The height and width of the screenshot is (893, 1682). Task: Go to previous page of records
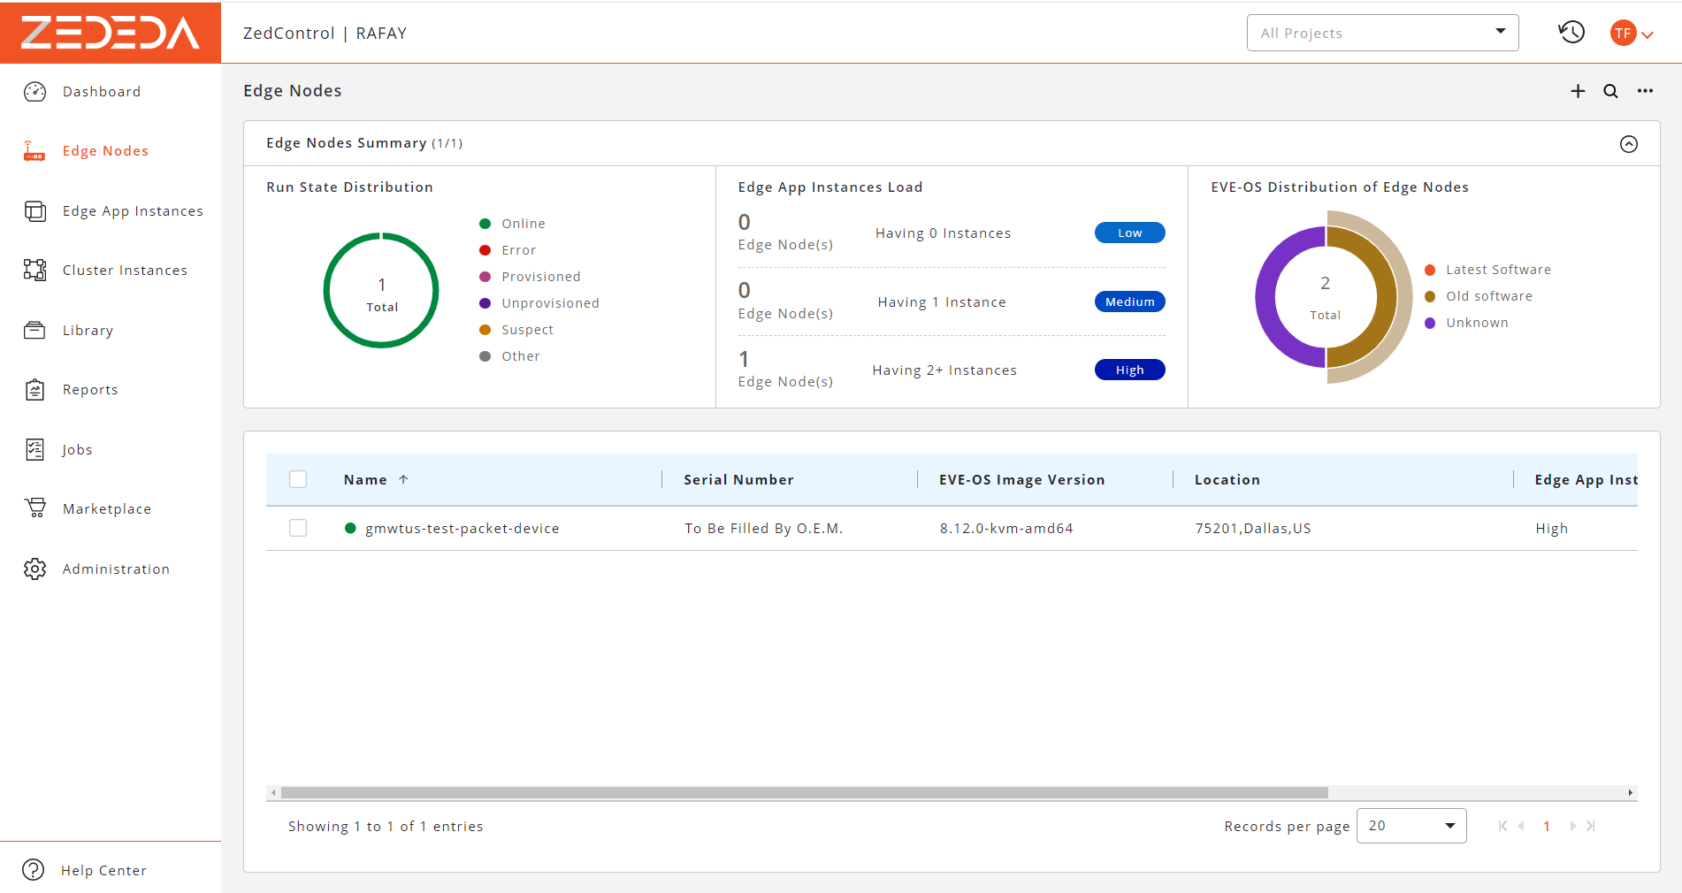tap(1521, 826)
